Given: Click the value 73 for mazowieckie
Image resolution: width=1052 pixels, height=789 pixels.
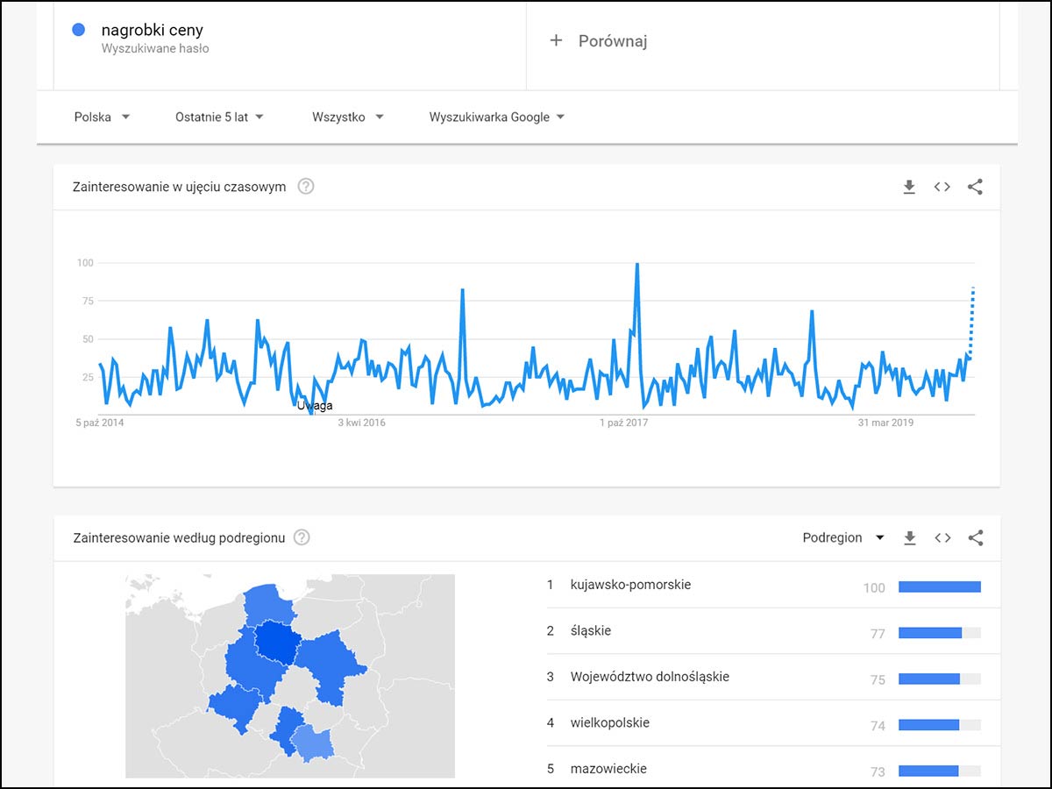Looking at the screenshot, I should pyautogui.click(x=878, y=771).
